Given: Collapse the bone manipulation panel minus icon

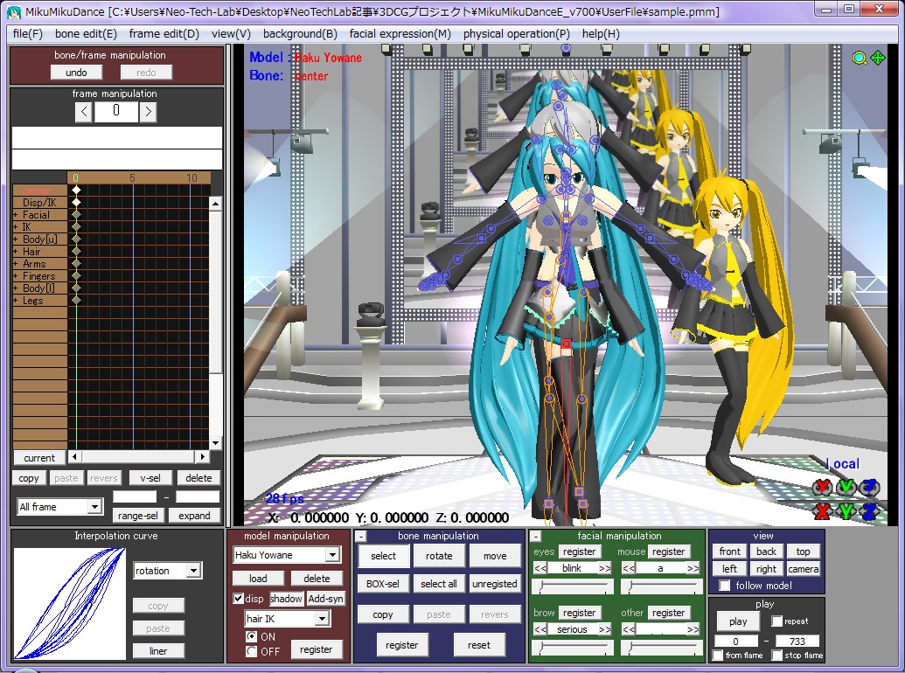Looking at the screenshot, I should click(x=361, y=537).
